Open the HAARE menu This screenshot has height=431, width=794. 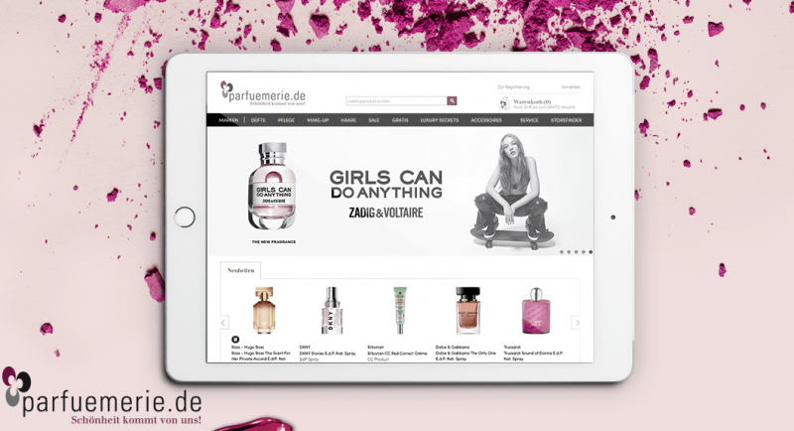click(348, 120)
